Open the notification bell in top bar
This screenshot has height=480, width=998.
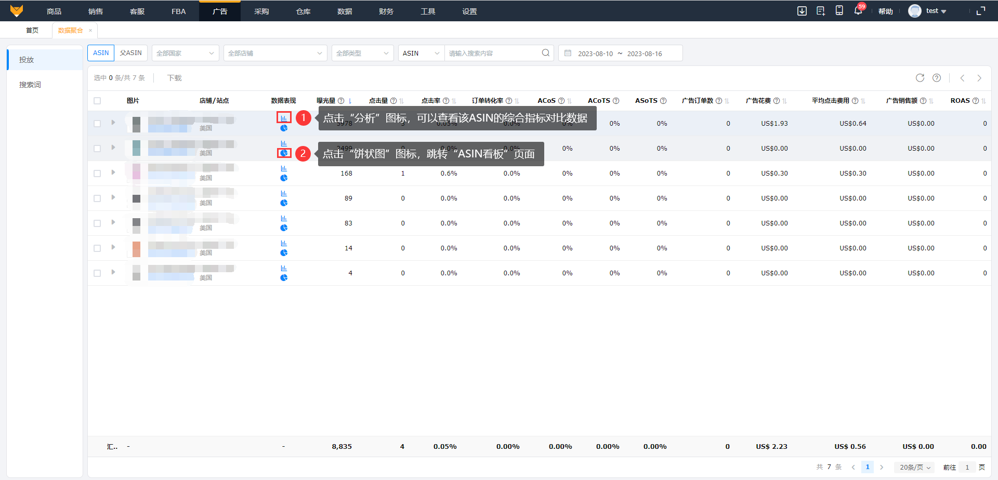pos(858,11)
